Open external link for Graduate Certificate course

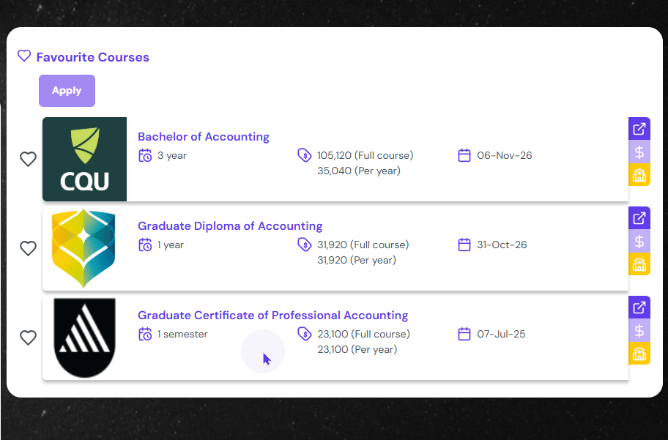pos(639,307)
